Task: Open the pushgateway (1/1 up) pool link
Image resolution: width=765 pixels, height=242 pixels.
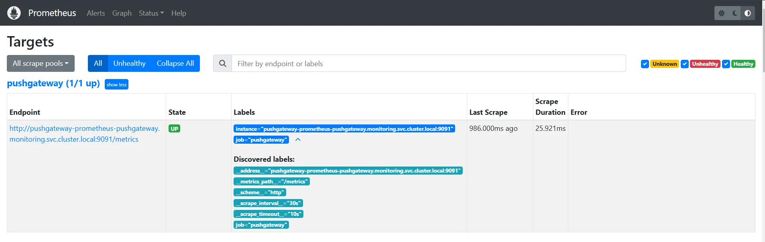Action: coord(53,83)
